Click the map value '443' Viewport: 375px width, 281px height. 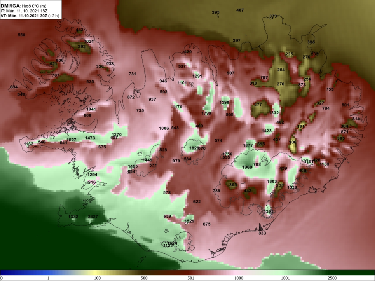tap(79, 30)
